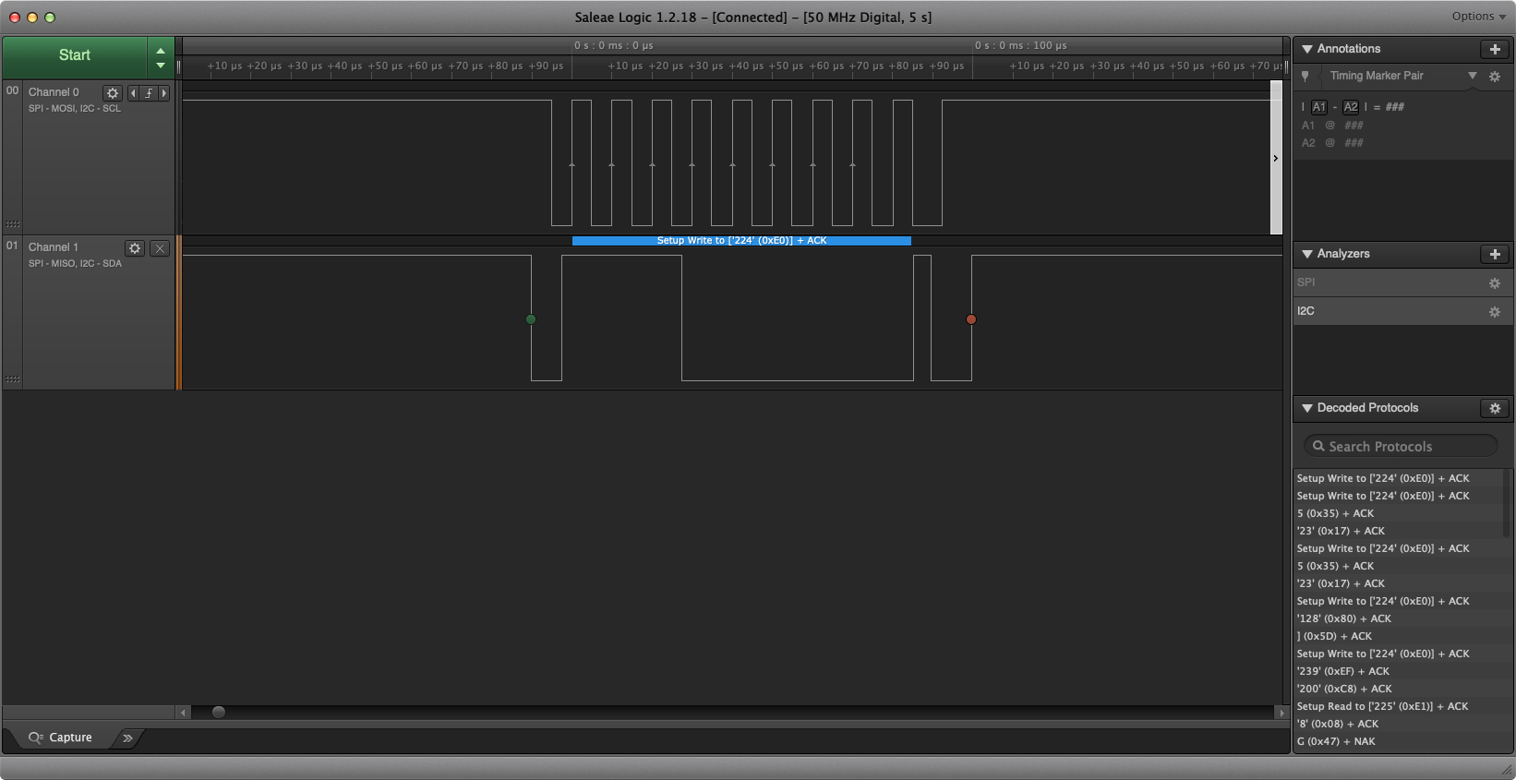Open capture settings arrows next to Start
1516x780 pixels.
click(x=161, y=57)
